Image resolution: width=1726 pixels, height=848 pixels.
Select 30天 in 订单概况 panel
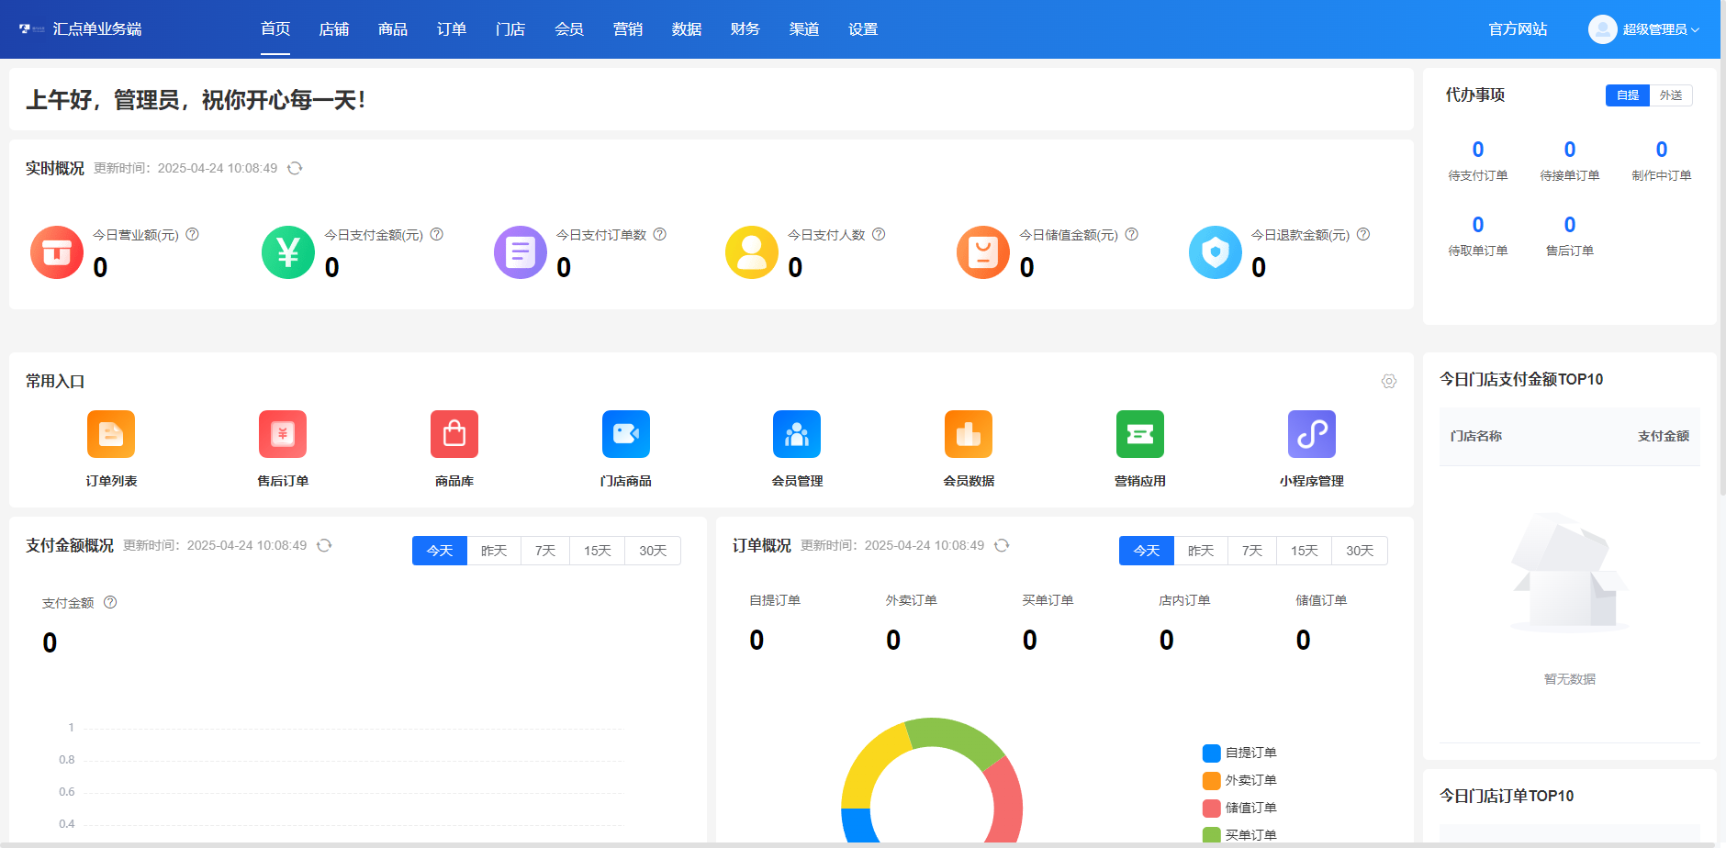[1360, 551]
